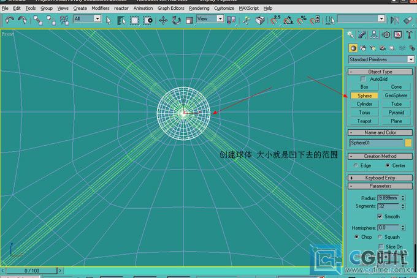
Task: Open the Hierarchy command panel tab
Action: point(374,34)
